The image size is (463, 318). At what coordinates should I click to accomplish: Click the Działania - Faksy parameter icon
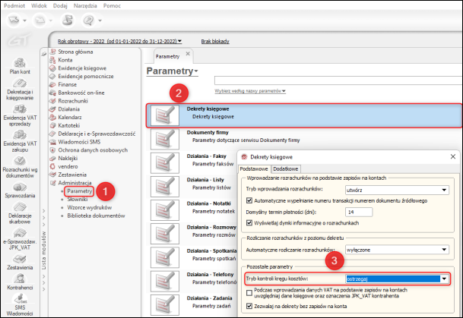[x=165, y=162]
